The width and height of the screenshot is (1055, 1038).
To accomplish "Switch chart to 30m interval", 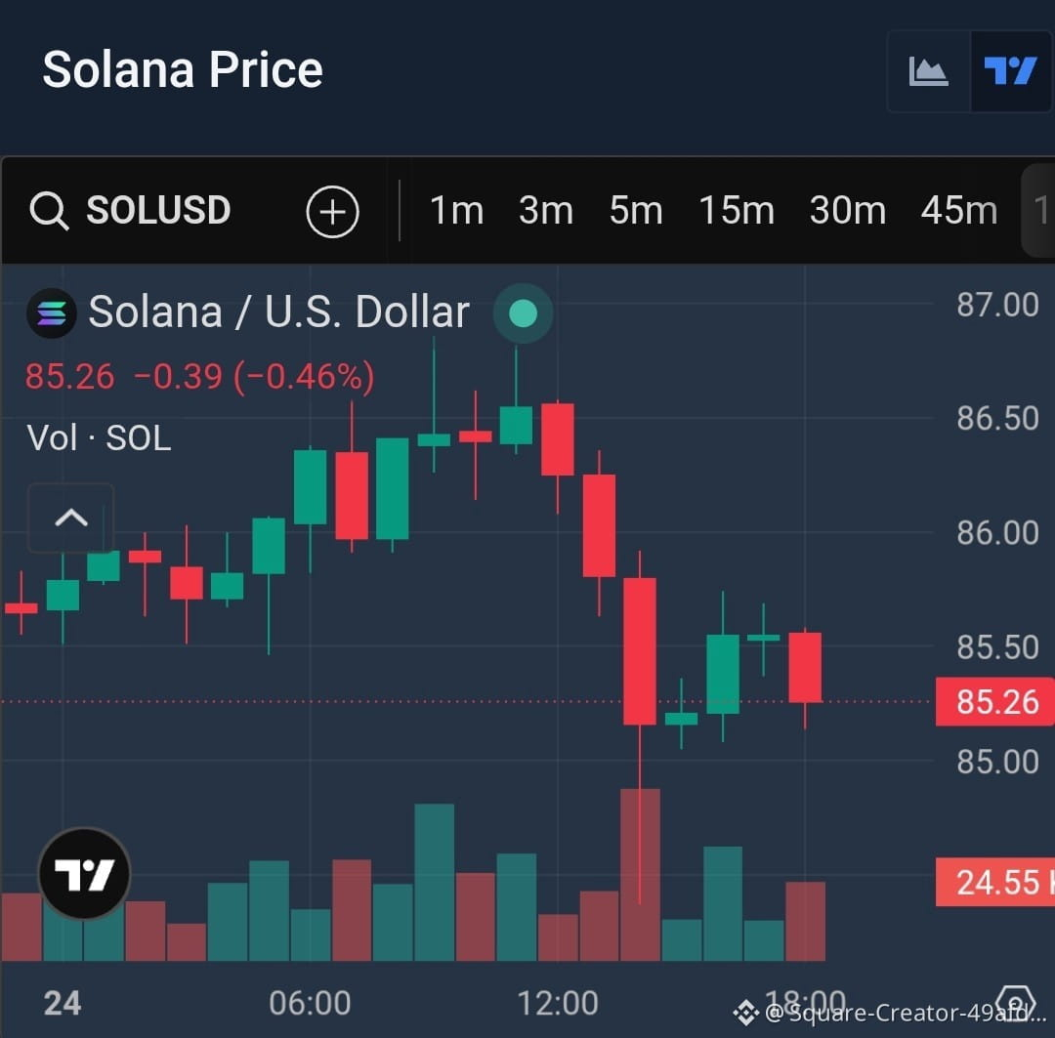I will click(847, 211).
